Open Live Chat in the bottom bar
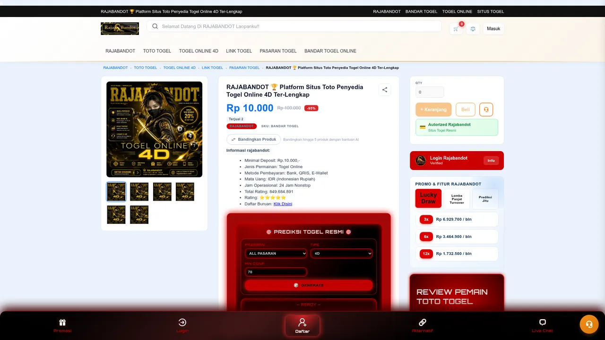 point(542,325)
